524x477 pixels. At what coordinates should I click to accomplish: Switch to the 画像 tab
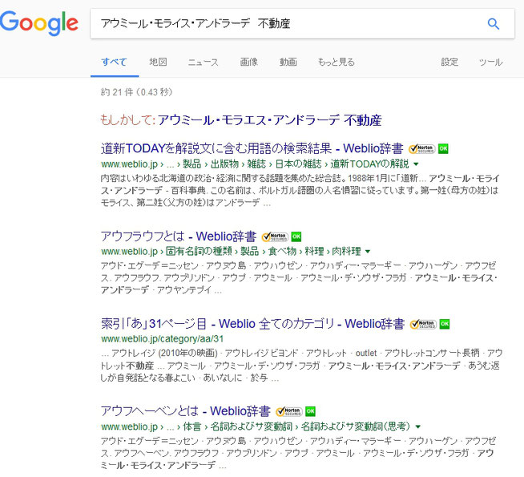point(249,62)
